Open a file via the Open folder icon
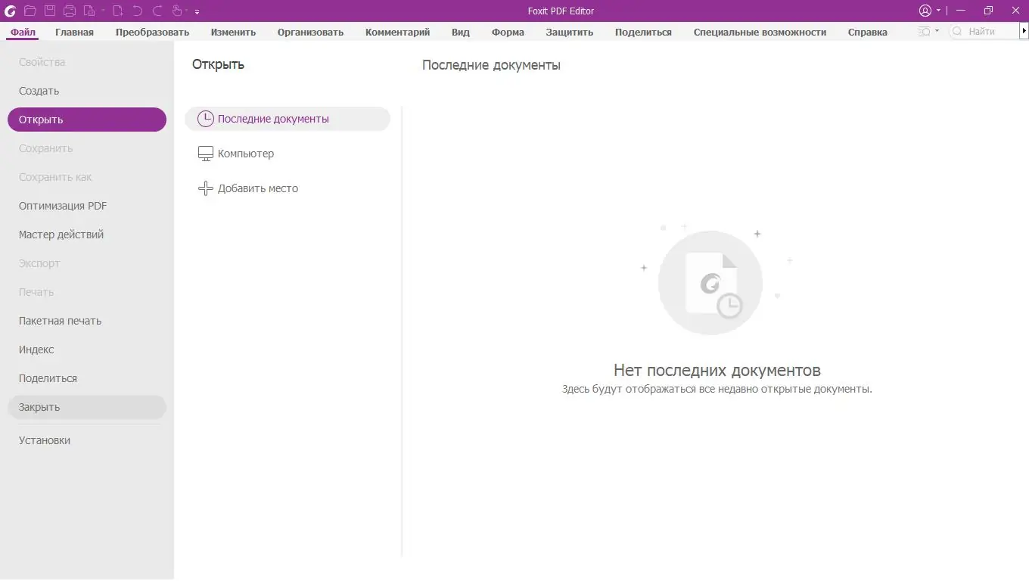This screenshot has height=581, width=1029. pos(30,11)
